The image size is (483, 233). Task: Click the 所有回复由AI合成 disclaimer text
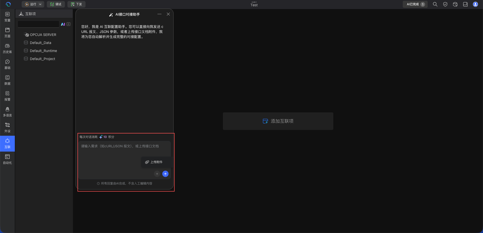pyautogui.click(x=127, y=183)
